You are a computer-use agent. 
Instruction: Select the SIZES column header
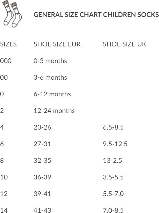(8, 44)
